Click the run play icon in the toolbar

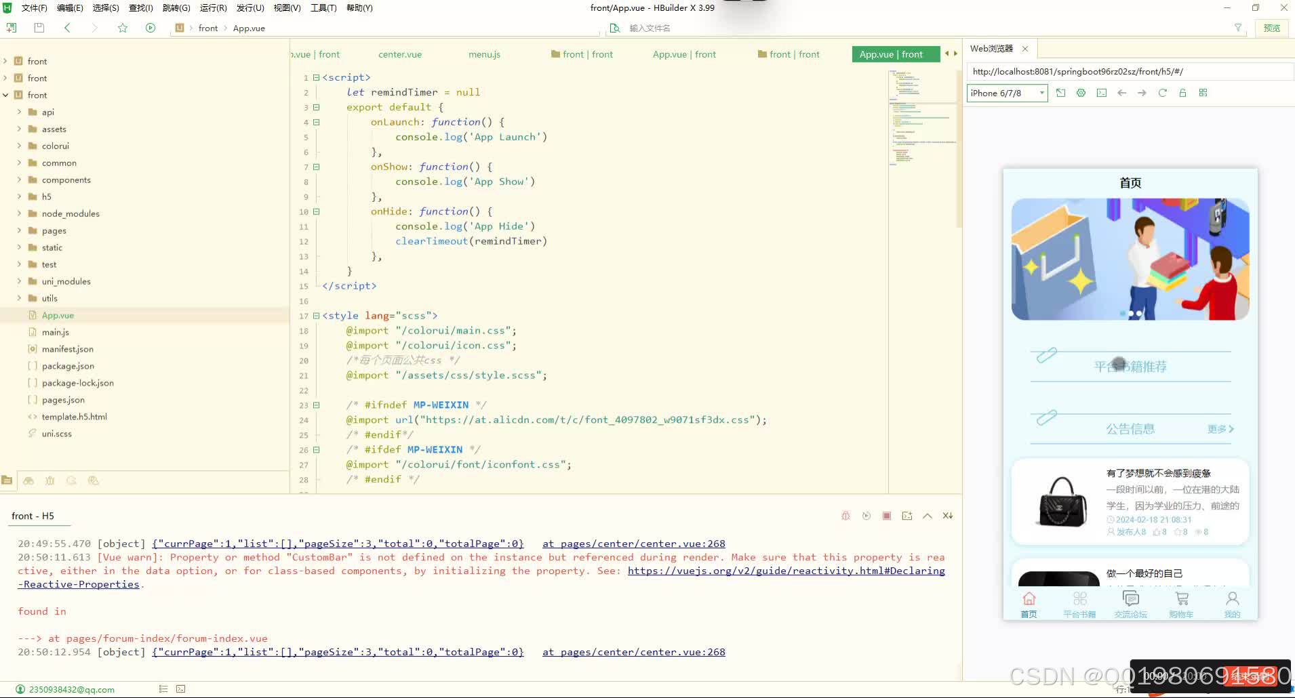151,28
